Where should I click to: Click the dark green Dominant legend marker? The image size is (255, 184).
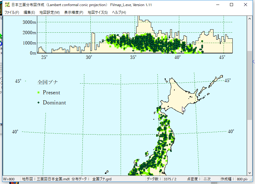point(38,103)
